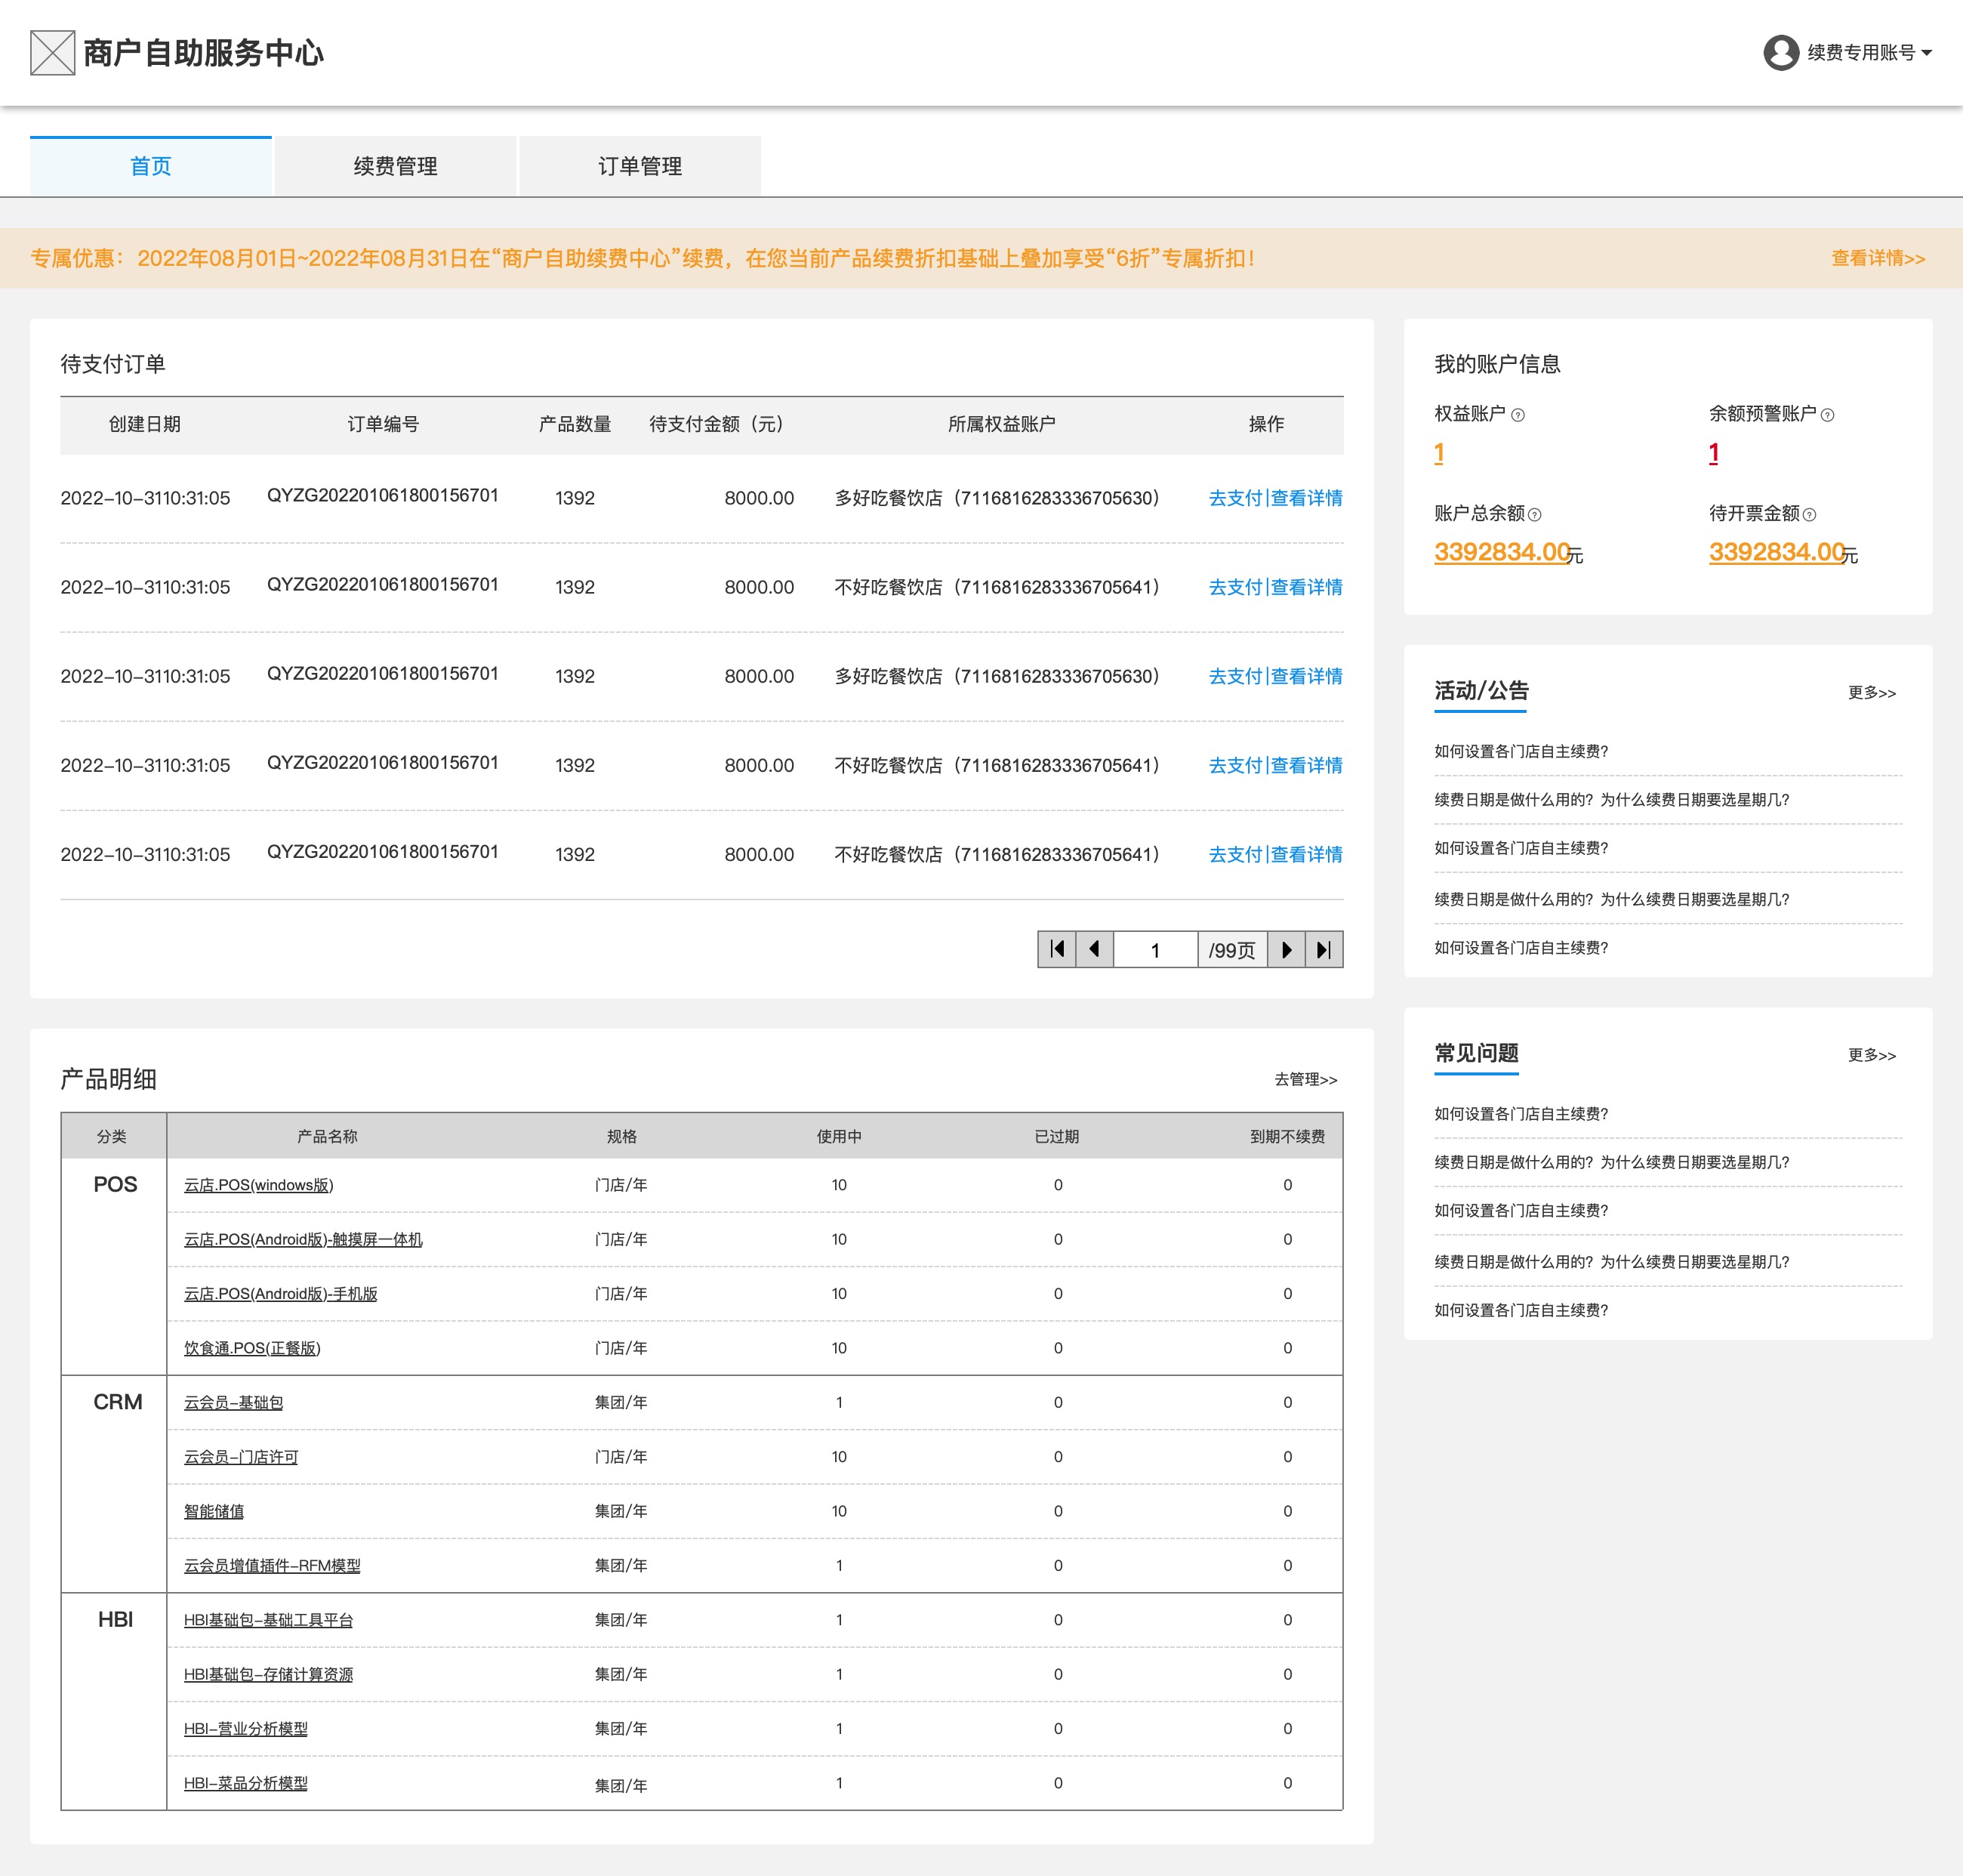Screen dimensions: 1963x1876
Task: Open the 续费管理 tab
Action: [396, 166]
